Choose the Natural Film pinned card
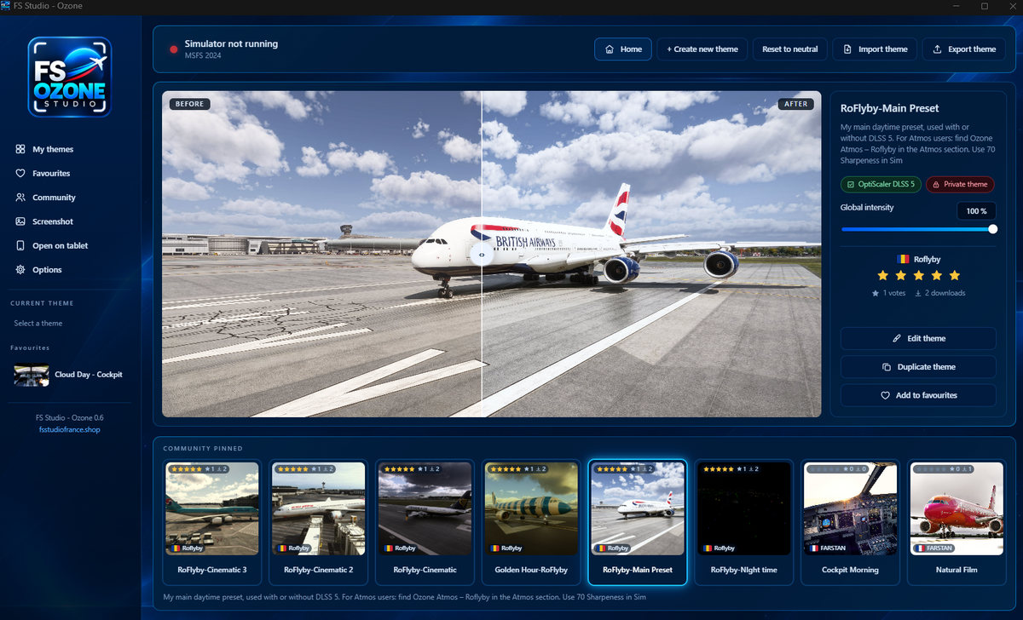 point(957,523)
